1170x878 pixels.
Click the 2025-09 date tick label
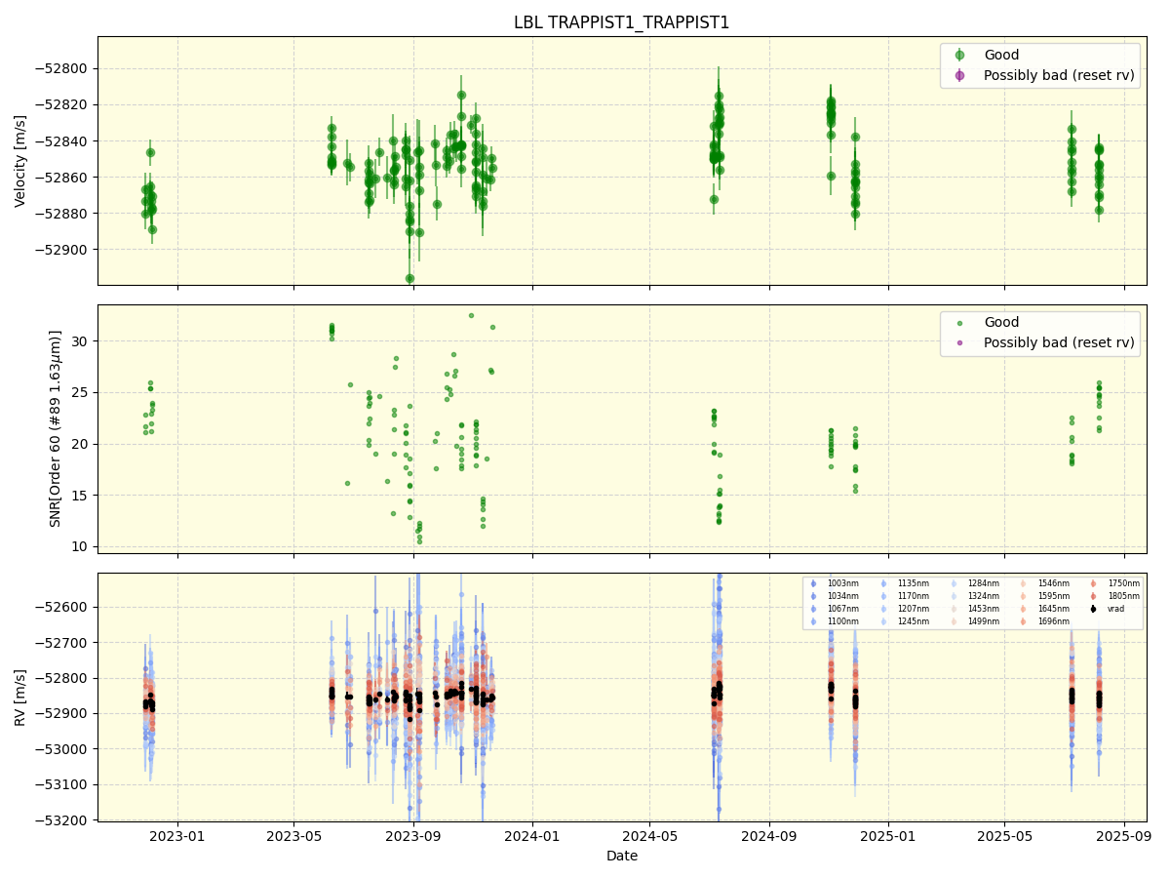[x=1124, y=836]
